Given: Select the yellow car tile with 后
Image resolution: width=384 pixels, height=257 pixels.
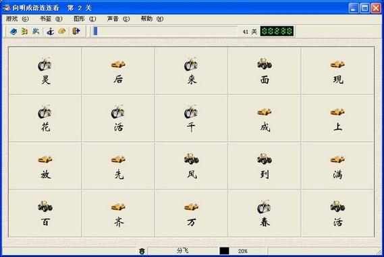Looking at the screenshot, I should [118, 71].
